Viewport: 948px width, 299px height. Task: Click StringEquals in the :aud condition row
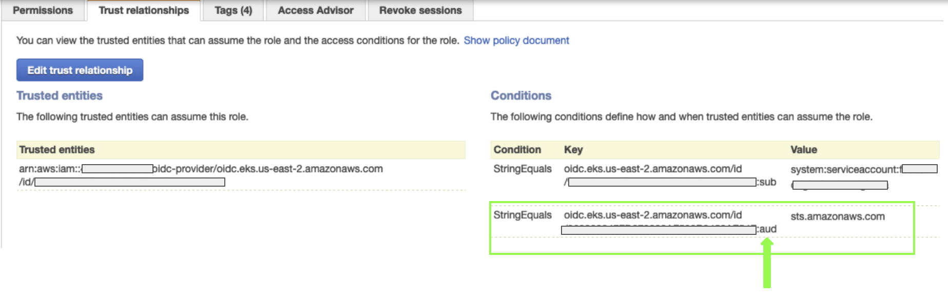point(523,215)
